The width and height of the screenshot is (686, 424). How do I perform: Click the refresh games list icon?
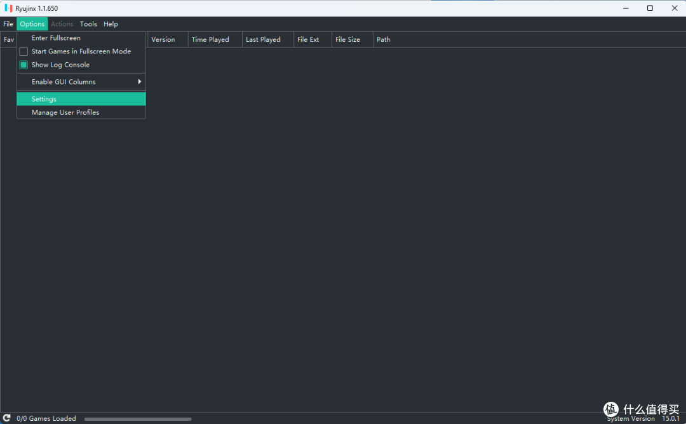tap(7, 418)
